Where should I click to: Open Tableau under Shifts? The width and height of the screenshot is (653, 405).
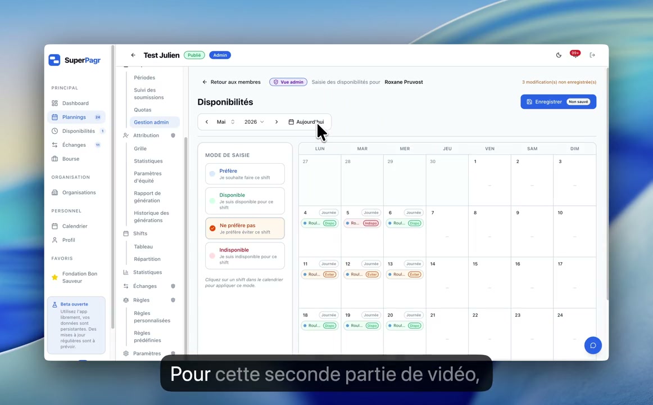143,247
